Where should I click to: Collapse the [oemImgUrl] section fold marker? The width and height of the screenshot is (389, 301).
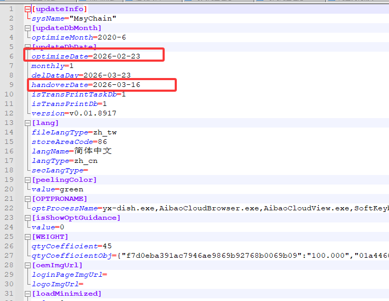[27, 265]
